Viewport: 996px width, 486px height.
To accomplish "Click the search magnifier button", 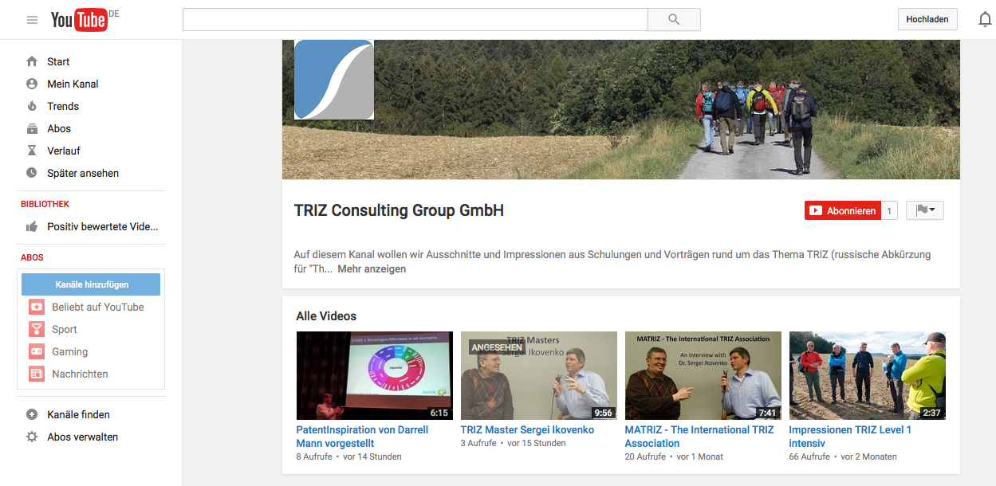I will (x=674, y=20).
